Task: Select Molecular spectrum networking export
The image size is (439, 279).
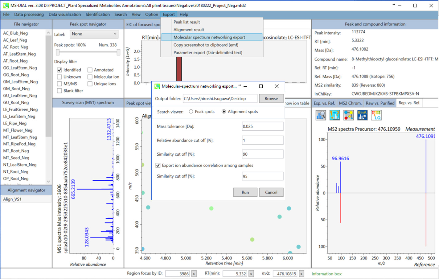Action: coord(212,37)
